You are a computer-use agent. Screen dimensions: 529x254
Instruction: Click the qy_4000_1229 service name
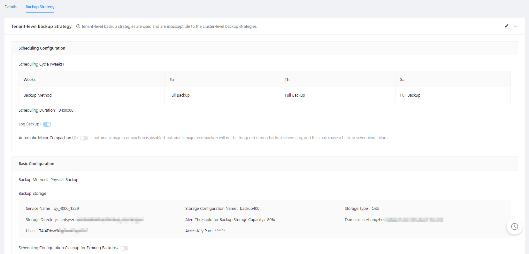[66, 209]
